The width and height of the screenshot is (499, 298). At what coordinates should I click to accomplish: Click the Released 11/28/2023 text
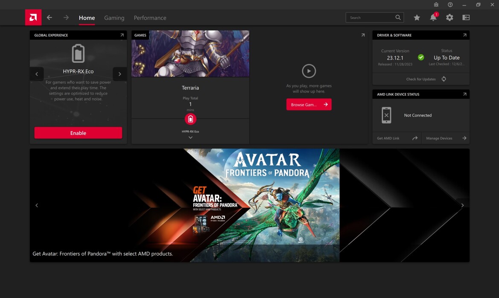click(x=395, y=64)
